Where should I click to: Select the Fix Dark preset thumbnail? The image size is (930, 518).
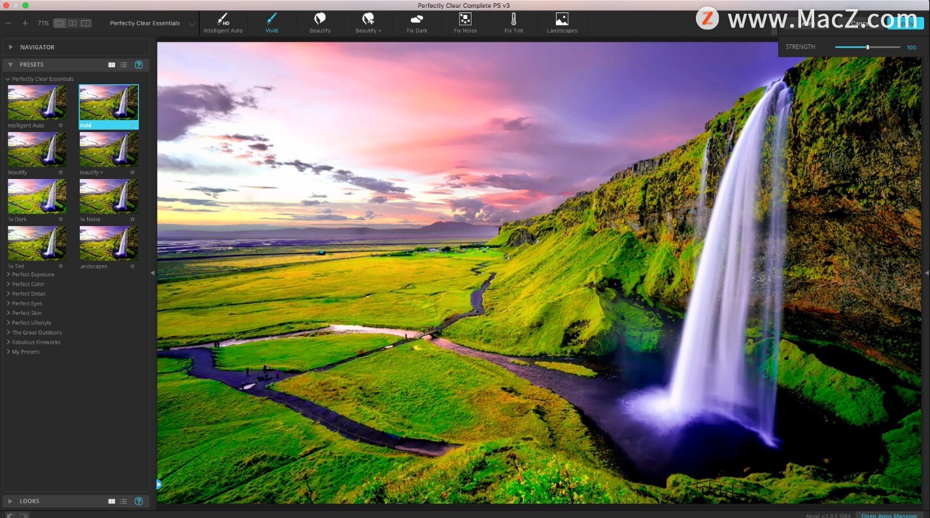coord(37,197)
